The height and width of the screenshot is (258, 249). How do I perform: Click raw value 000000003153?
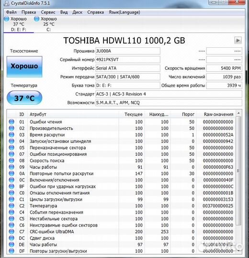[218, 199]
